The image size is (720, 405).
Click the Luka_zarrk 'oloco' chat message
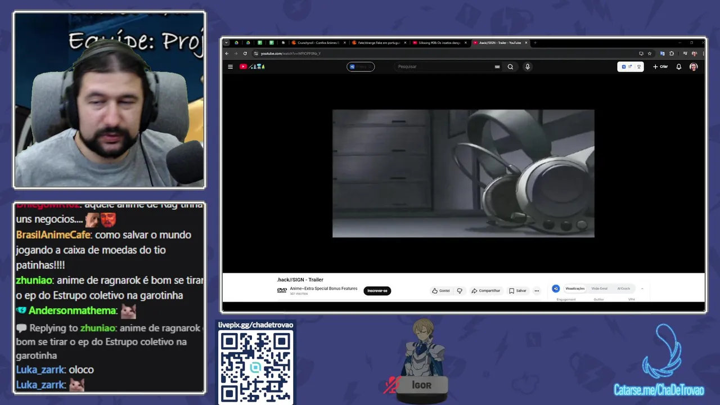pyautogui.click(x=55, y=370)
